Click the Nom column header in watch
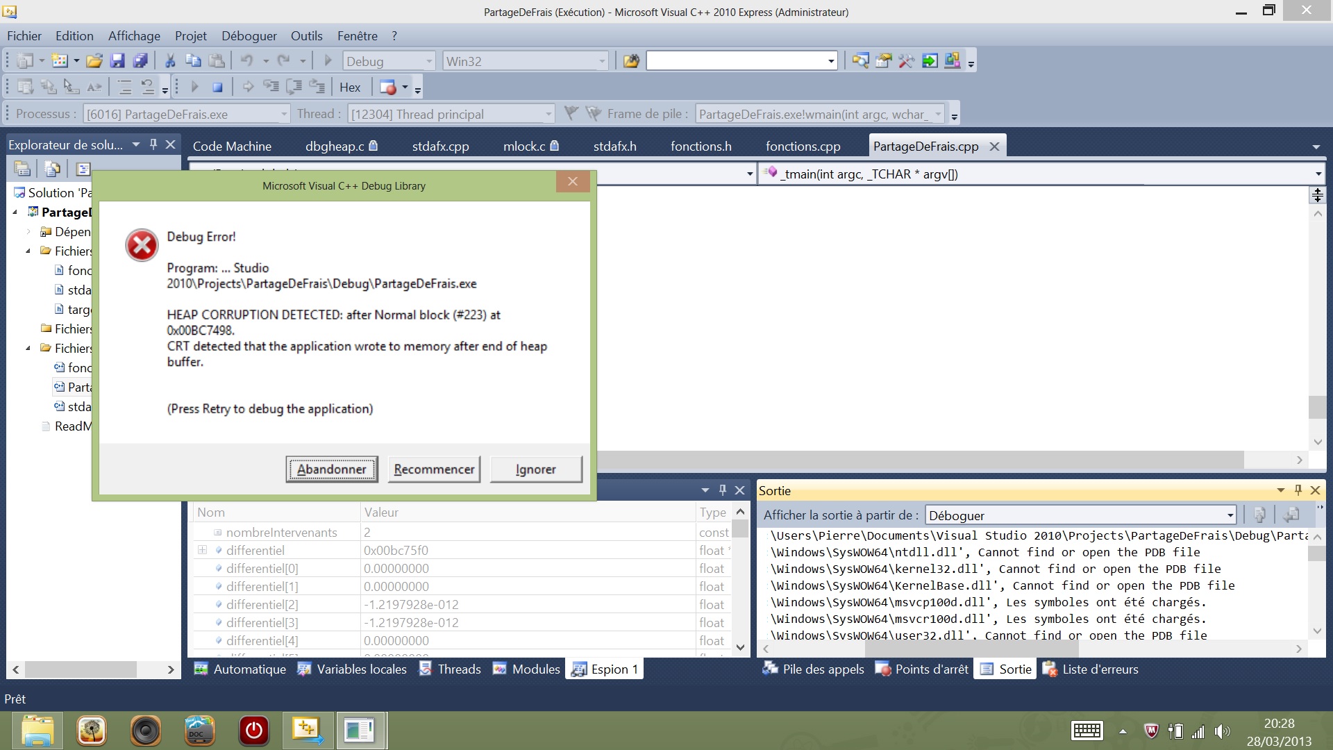Viewport: 1333px width, 750px height. pyautogui.click(x=276, y=512)
